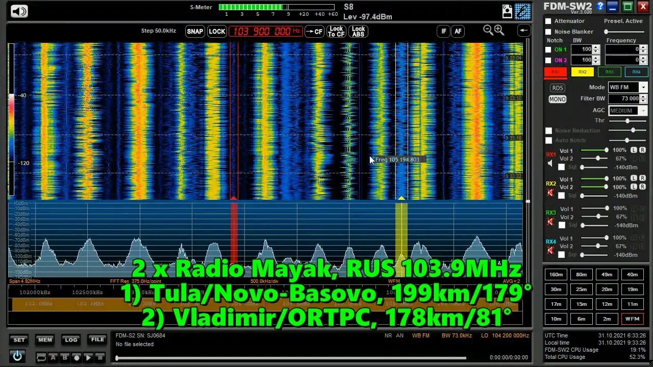This screenshot has height=367, width=653.
Task: Select the WFM band button
Action: click(632, 319)
